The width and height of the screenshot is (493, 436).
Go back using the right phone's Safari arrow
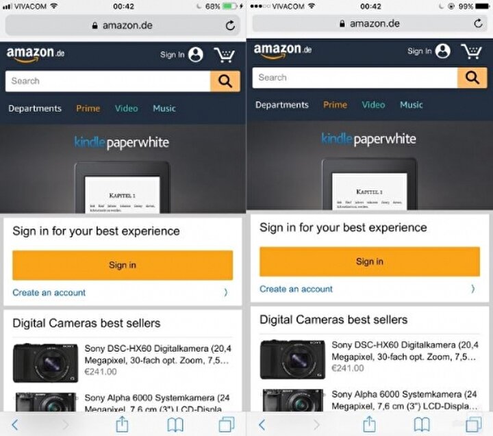tap(262, 424)
